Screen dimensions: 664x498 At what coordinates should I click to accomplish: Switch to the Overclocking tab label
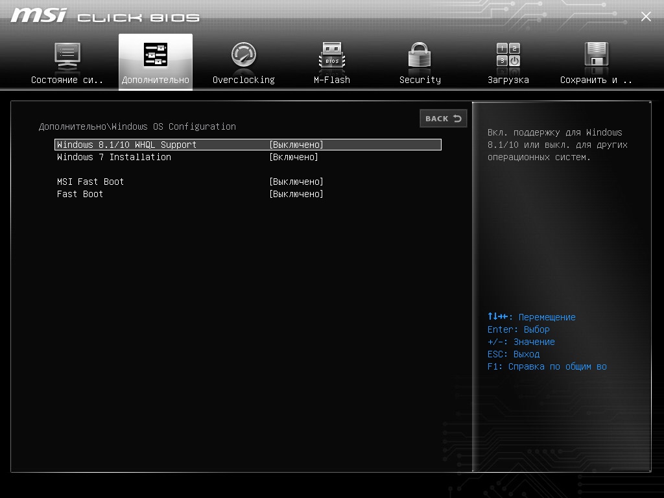(244, 80)
